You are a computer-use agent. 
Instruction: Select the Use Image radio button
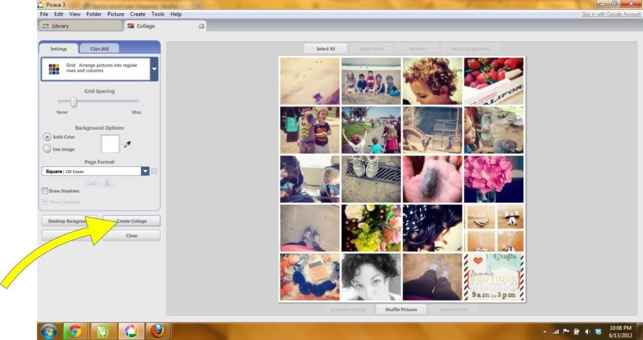47,149
